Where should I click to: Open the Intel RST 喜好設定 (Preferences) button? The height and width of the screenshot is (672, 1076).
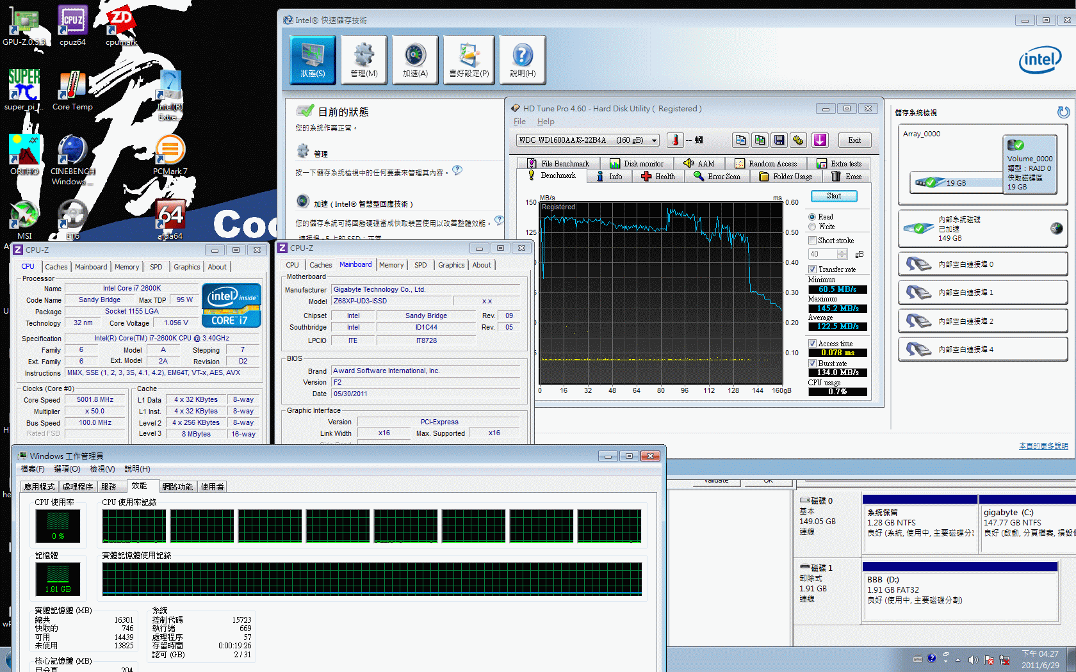469,60
